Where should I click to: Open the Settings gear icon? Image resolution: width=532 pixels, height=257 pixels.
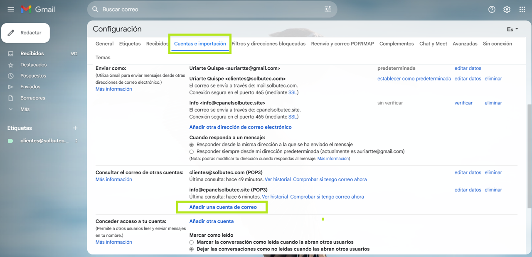(x=507, y=9)
